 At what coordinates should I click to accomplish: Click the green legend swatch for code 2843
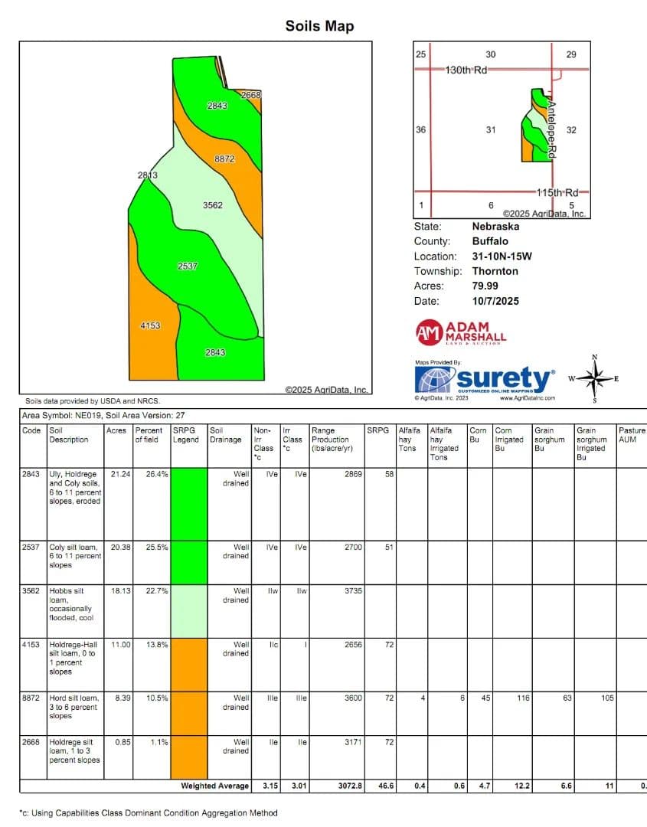tap(188, 503)
